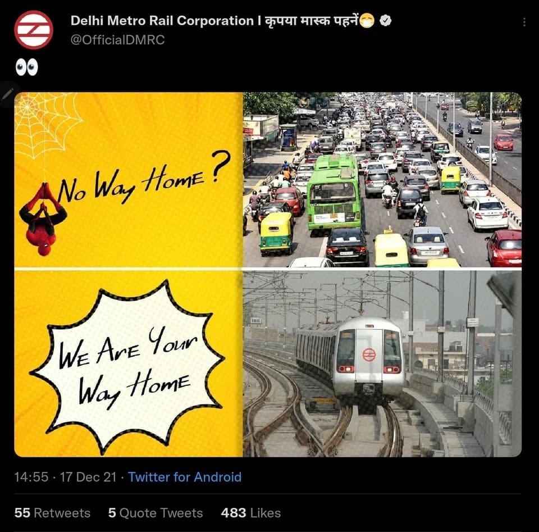This screenshot has height=532, width=539.
Task: Open the metro train photo panel
Action: click(382, 364)
